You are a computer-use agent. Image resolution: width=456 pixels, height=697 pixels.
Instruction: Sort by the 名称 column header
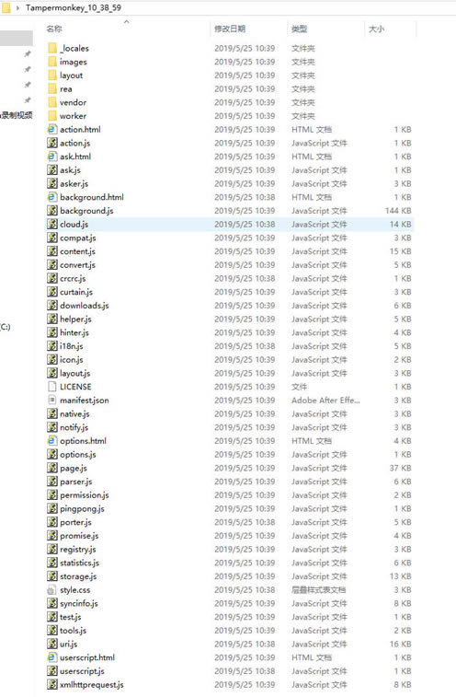tap(54, 29)
